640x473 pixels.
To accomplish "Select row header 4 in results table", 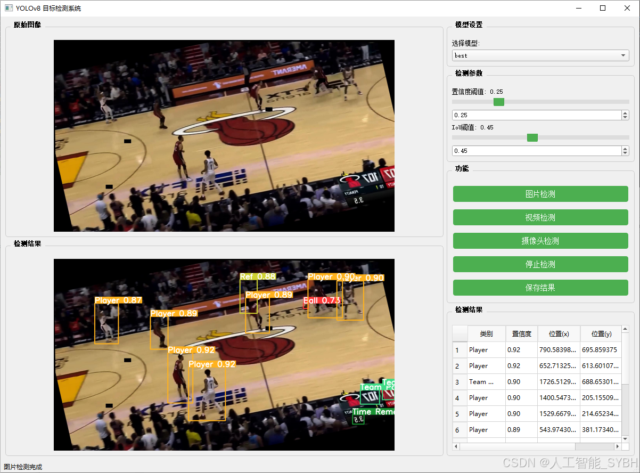I will coord(460,398).
